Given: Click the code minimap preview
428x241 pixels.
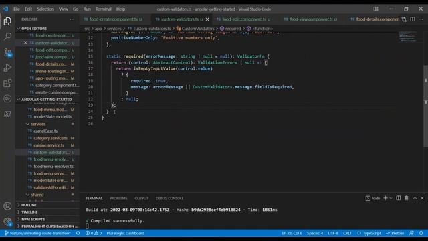Looking at the screenshot, I should [408, 37].
